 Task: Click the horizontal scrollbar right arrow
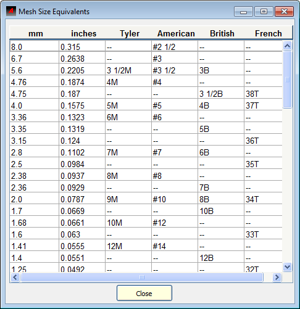277,278
